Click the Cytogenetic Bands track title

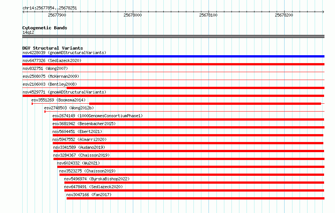coord(45,28)
